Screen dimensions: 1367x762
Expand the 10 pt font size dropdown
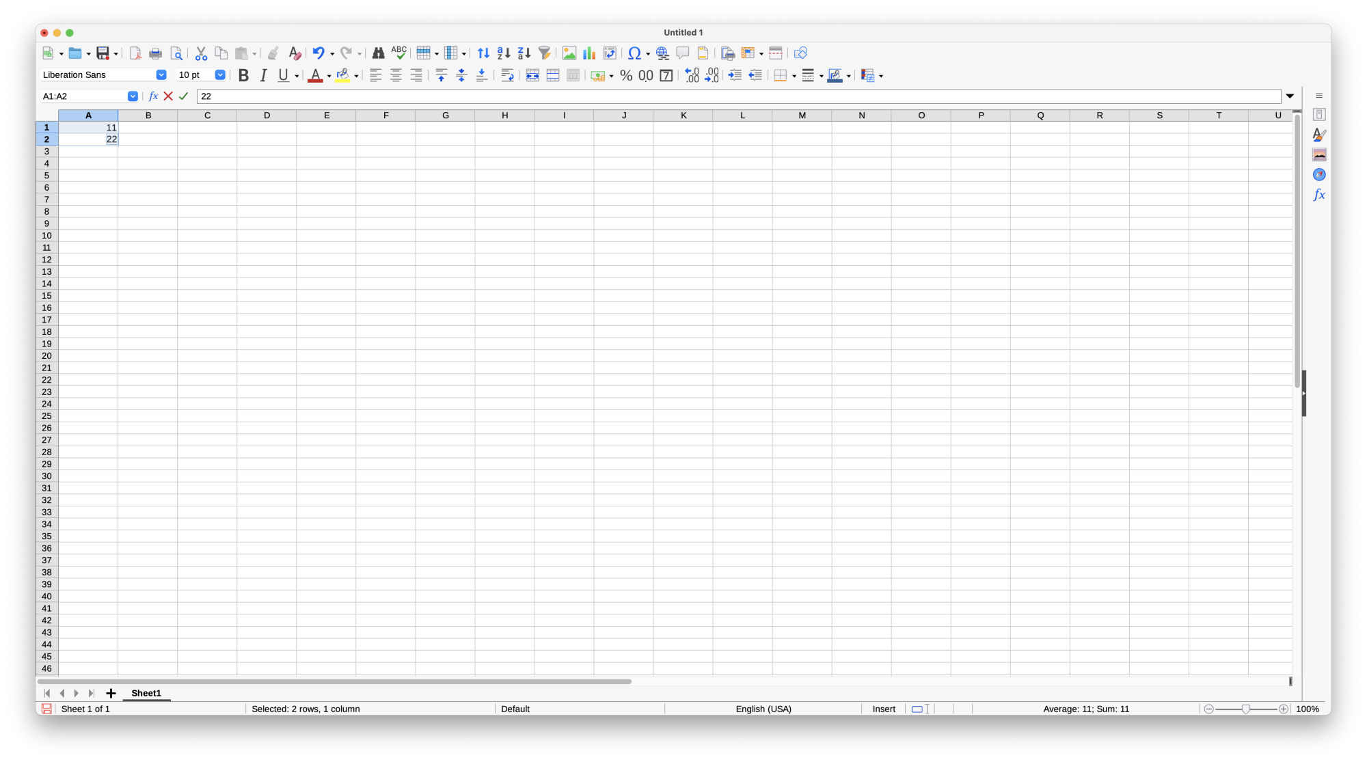point(220,75)
